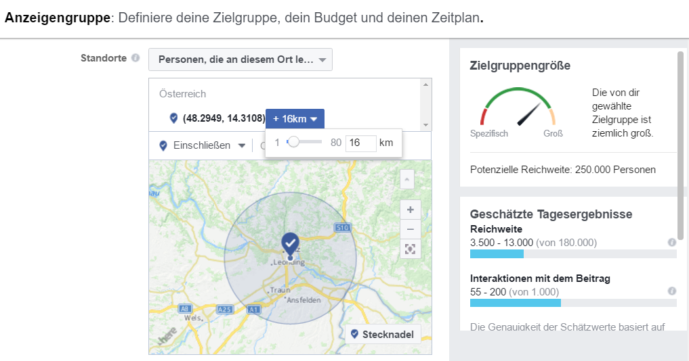
Task: Click the Österreich country label in the location list
Action: 182,94
